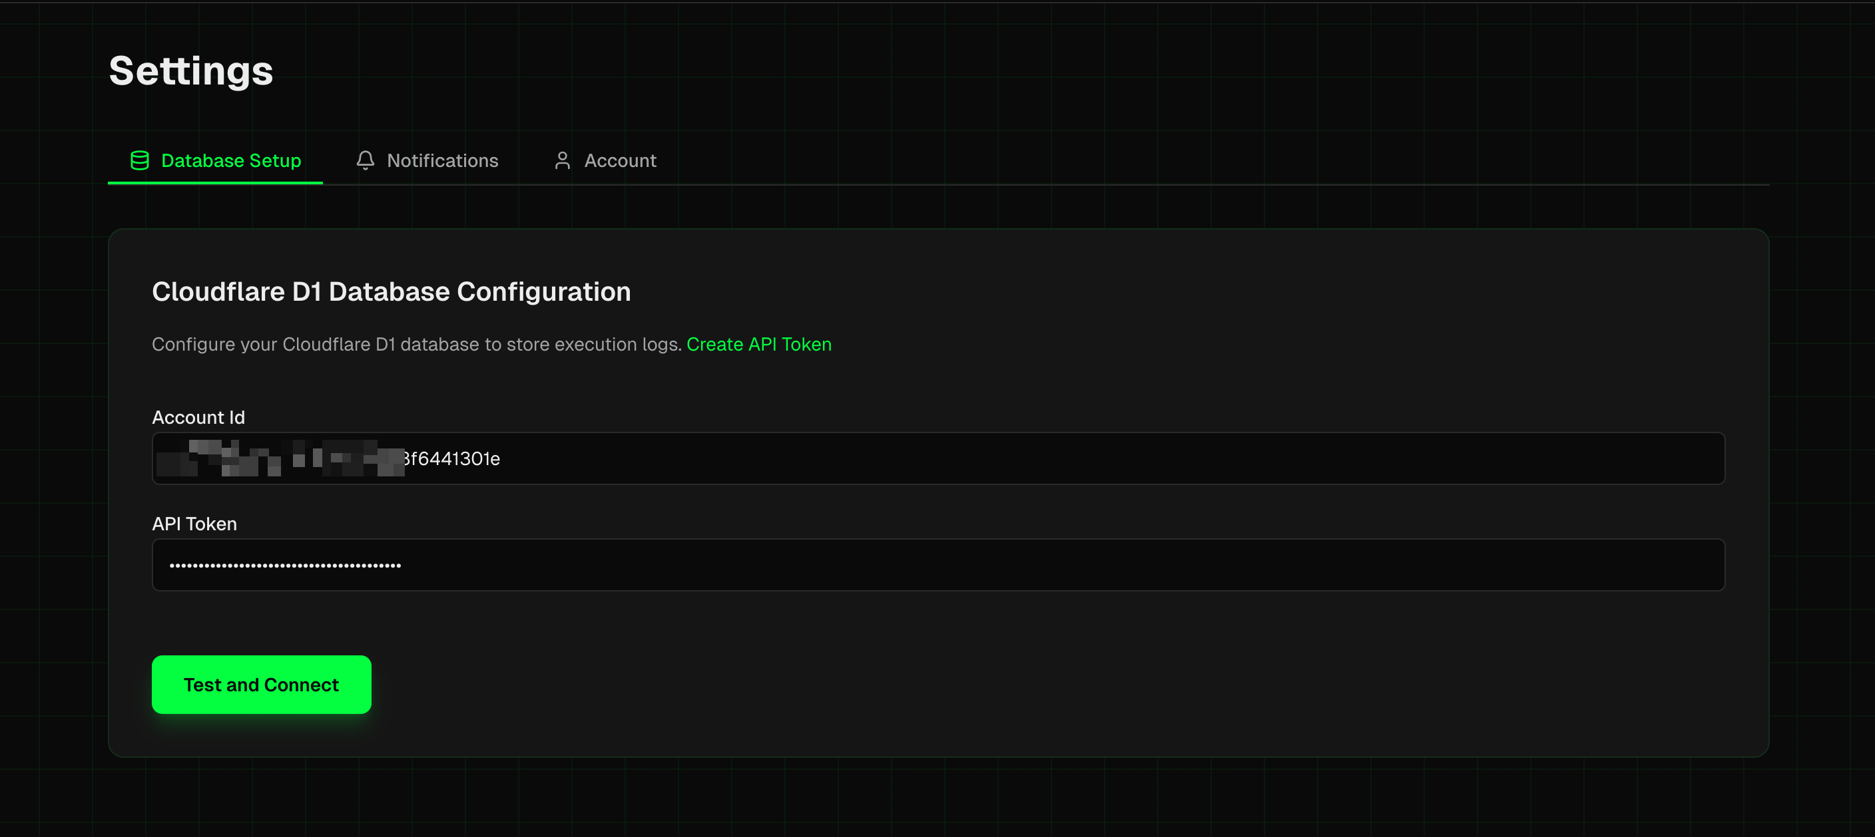Click the notification bell in the settings tabs
This screenshot has width=1875, height=837.
(x=366, y=160)
